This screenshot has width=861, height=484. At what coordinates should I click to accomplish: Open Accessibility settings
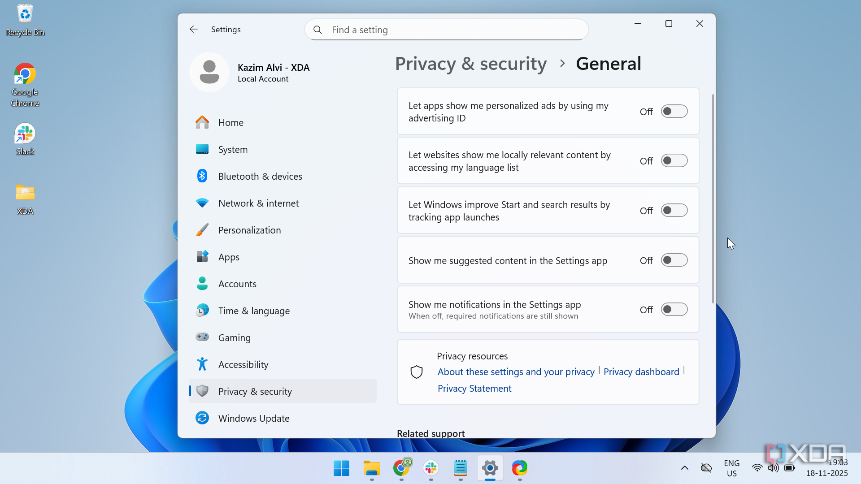click(x=243, y=365)
